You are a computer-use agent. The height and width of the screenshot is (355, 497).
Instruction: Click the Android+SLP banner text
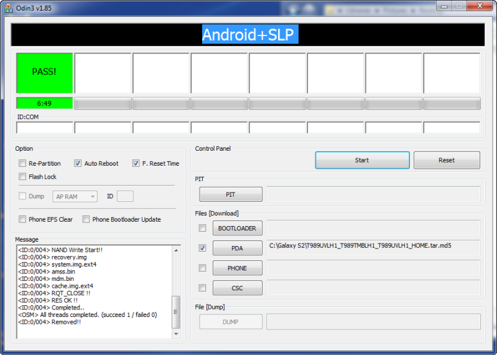[250, 34]
